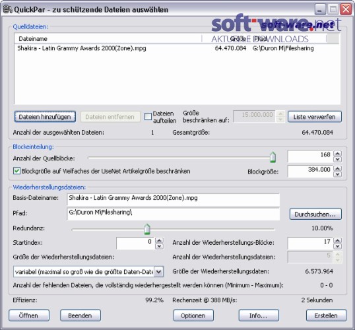Click file size cell '64.470.084' in list
This screenshot has width=355, height=330.
coord(230,48)
